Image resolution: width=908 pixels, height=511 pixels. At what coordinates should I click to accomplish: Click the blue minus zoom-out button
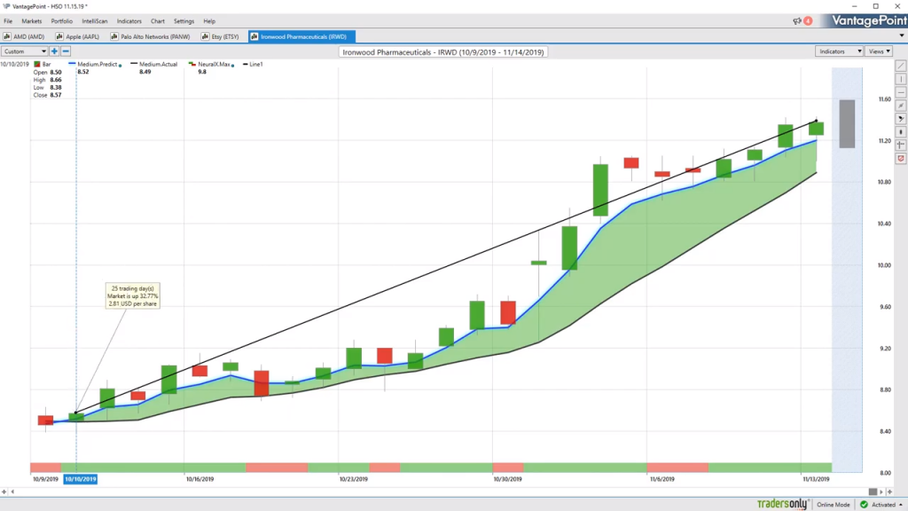click(66, 51)
